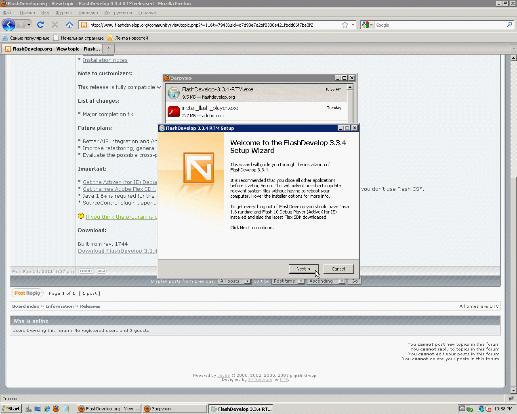Launch Firefox from the quick launch bar
The width and height of the screenshot is (517, 414).
(x=56, y=409)
